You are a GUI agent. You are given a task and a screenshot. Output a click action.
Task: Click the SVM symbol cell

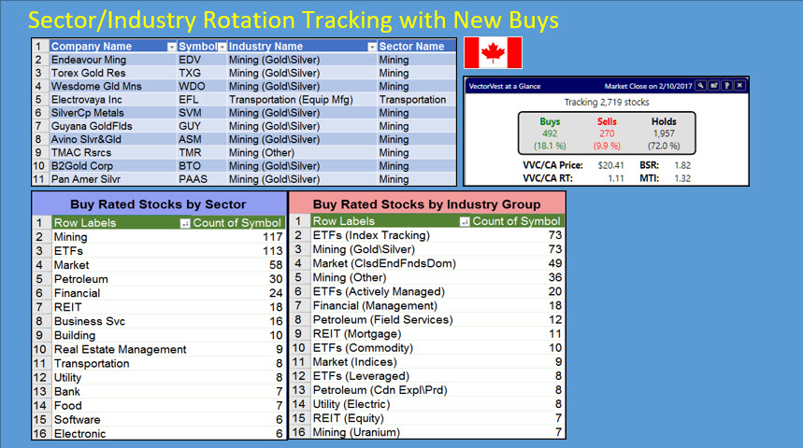click(x=202, y=113)
